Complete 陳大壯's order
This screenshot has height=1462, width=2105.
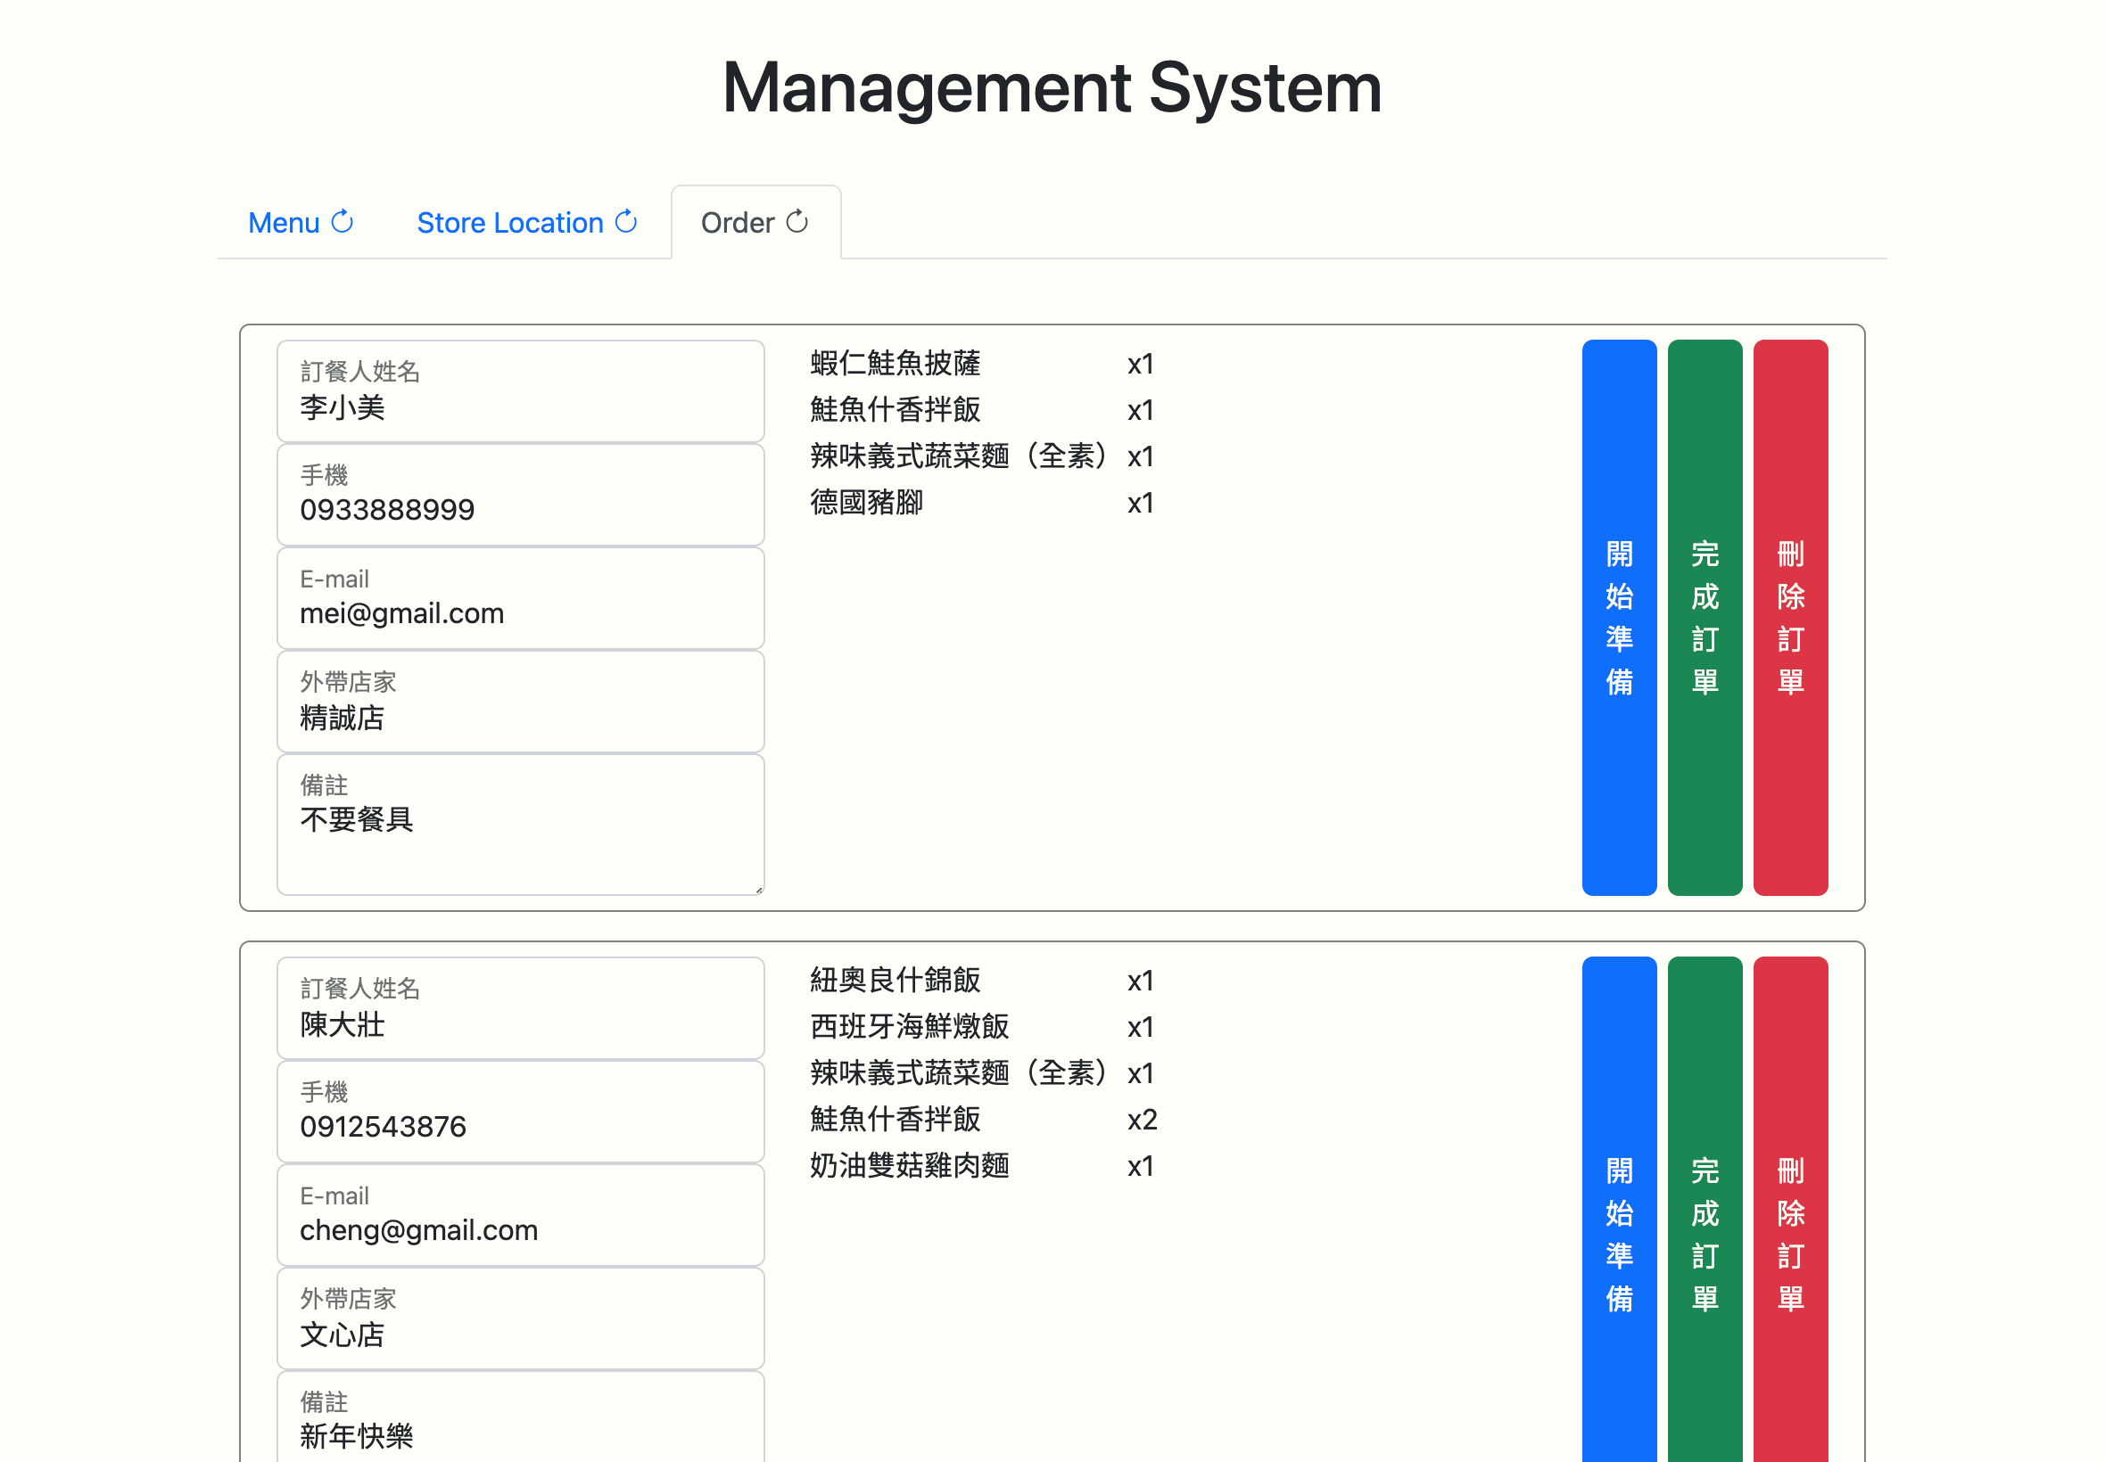(1705, 1231)
